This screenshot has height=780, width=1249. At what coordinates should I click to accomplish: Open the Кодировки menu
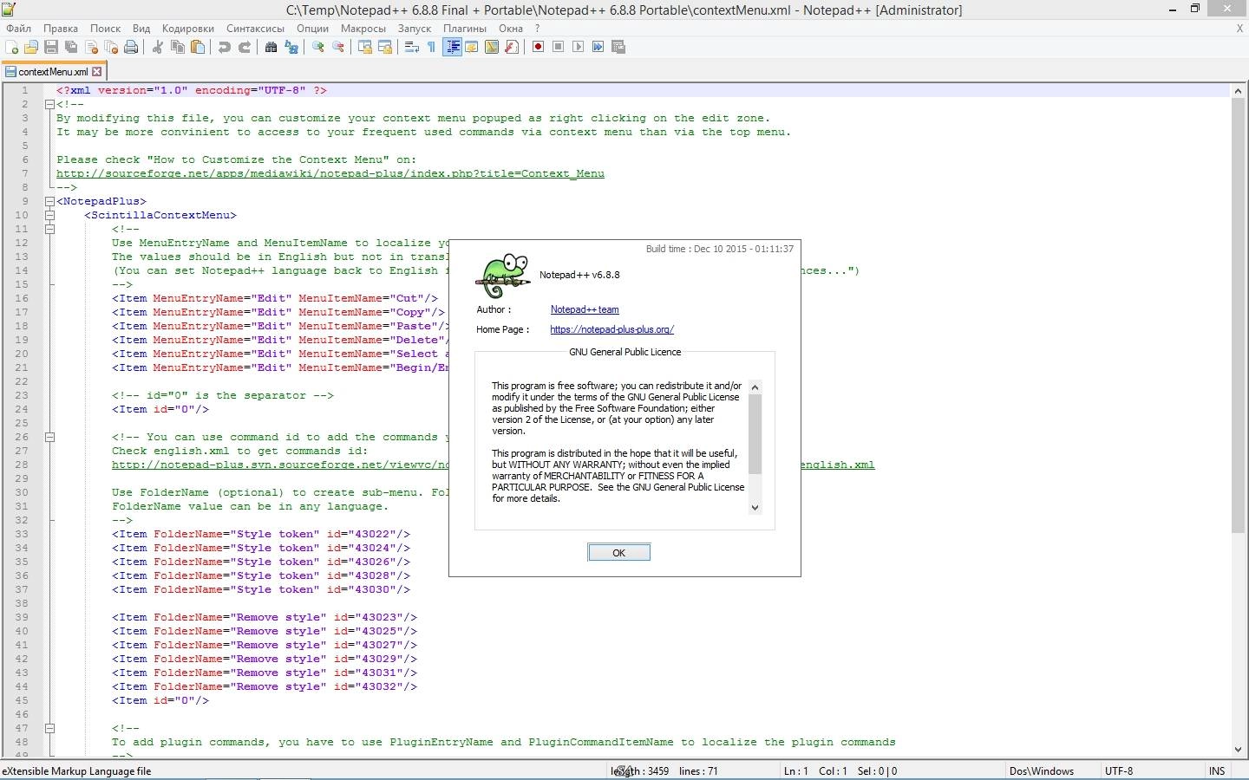click(188, 28)
